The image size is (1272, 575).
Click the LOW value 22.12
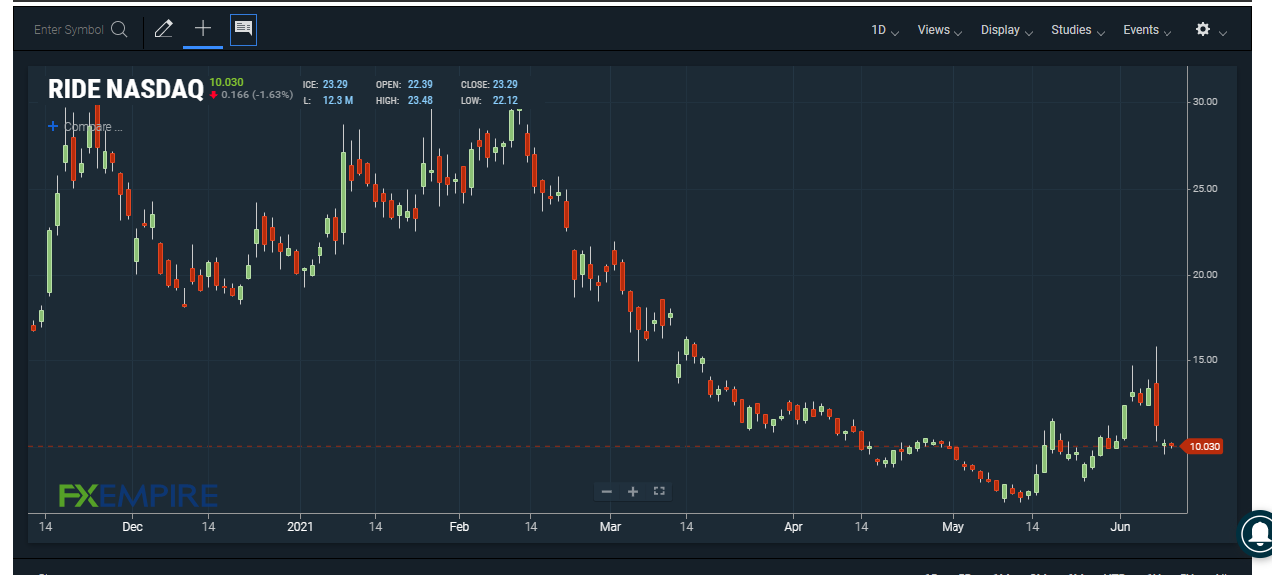click(505, 100)
